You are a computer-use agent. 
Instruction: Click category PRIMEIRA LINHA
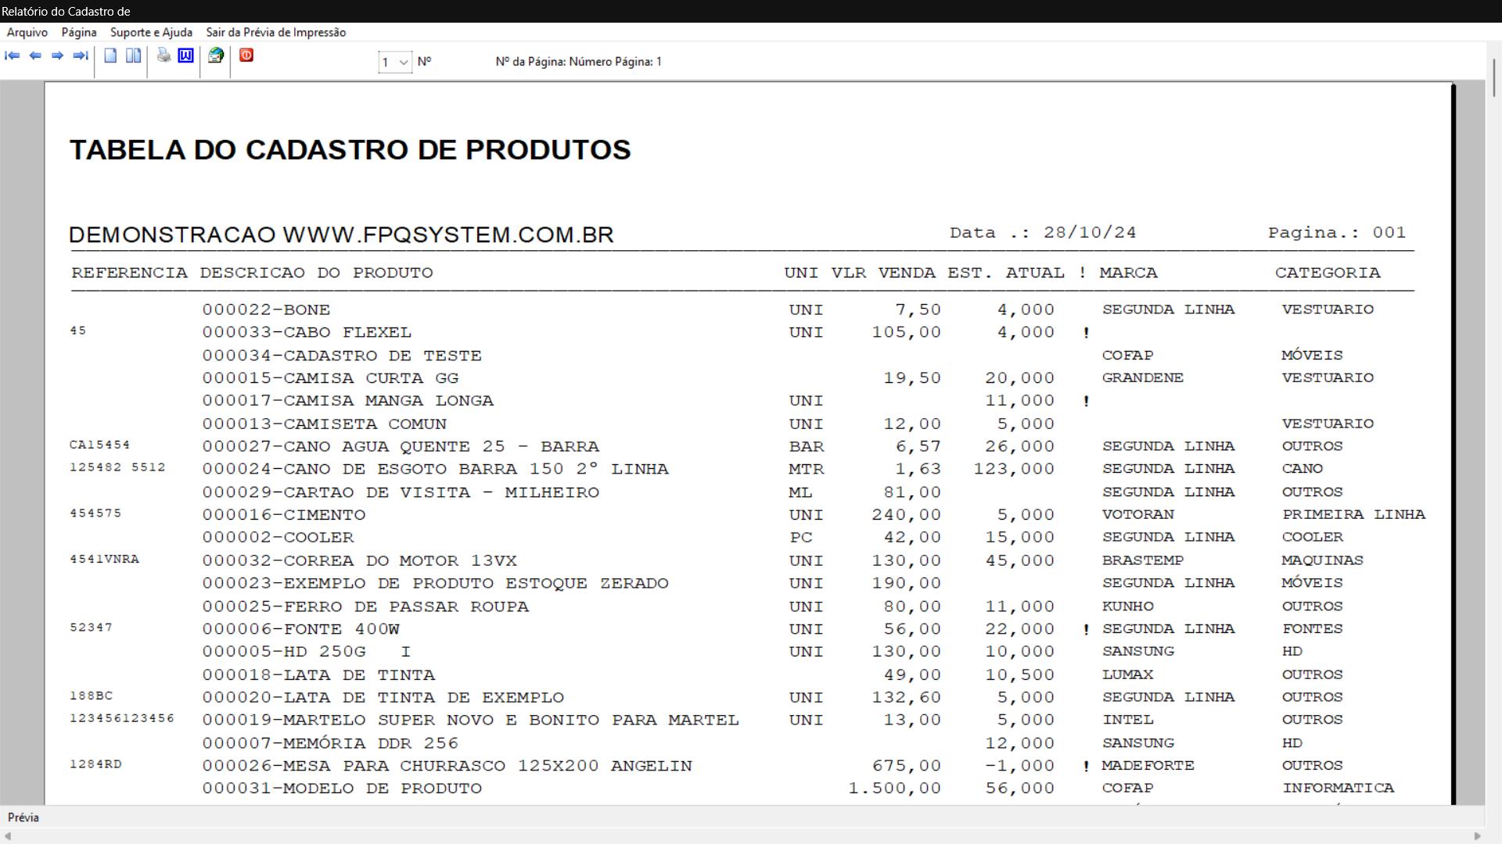click(1353, 515)
